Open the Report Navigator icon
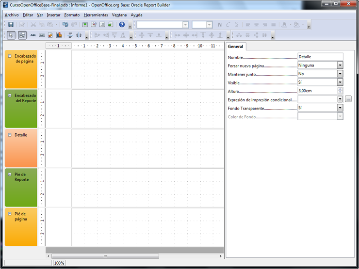The width and height of the screenshot is (359, 269). 94,24
